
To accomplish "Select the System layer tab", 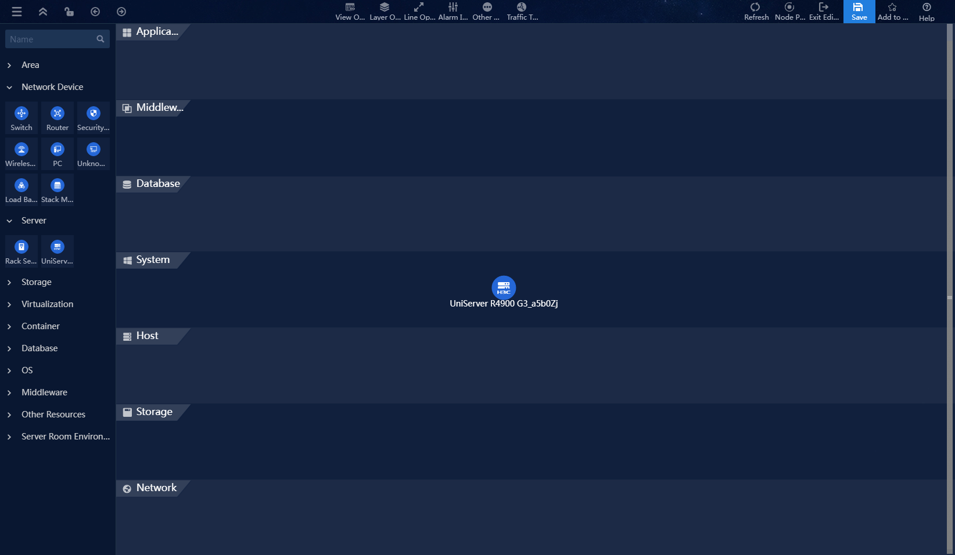I will coord(152,260).
